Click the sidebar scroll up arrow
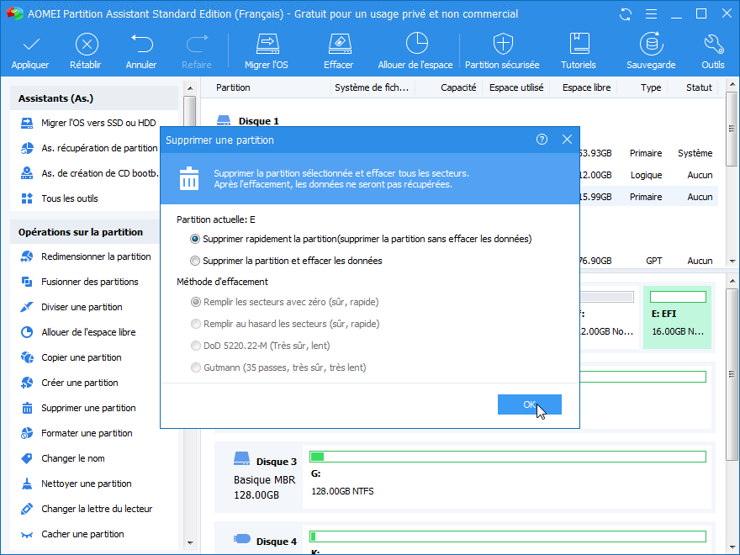 pyautogui.click(x=190, y=88)
